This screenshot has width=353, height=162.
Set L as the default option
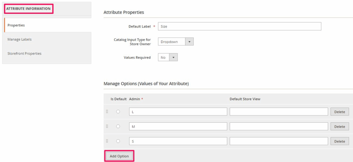coord(118,112)
